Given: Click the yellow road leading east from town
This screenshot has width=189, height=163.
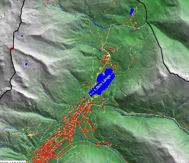Looking at the screenshot, I should [138, 113].
